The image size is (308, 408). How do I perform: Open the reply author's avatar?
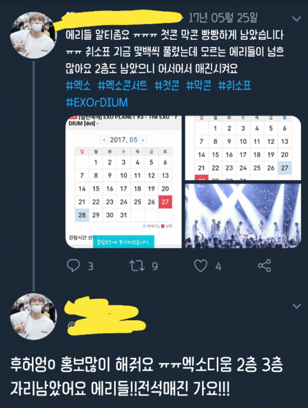click(33, 316)
